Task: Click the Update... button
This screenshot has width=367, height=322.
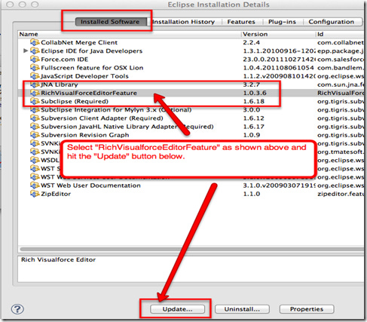Action: (x=177, y=309)
